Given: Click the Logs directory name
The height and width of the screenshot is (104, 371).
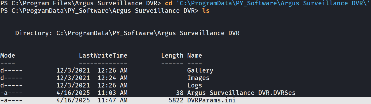Looking at the screenshot, I should (x=194, y=85).
